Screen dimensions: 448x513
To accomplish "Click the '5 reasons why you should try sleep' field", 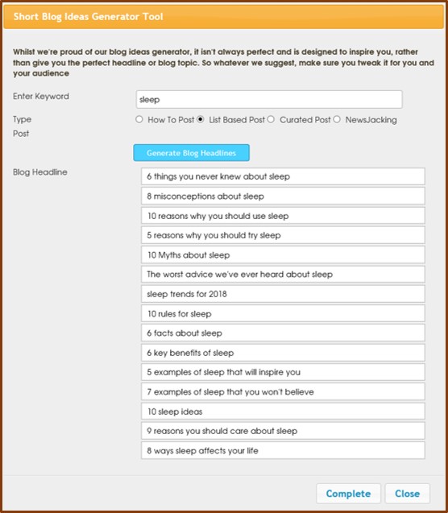I will tap(283, 235).
